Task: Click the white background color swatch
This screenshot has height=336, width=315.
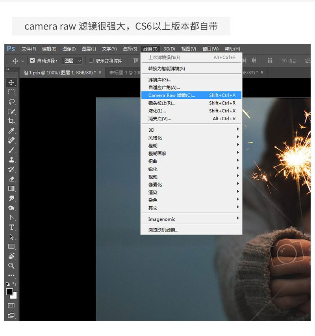Action: point(15,297)
